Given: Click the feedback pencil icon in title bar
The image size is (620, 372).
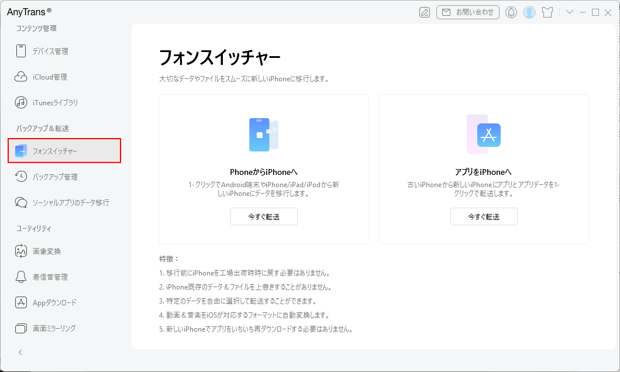Looking at the screenshot, I should pos(424,12).
